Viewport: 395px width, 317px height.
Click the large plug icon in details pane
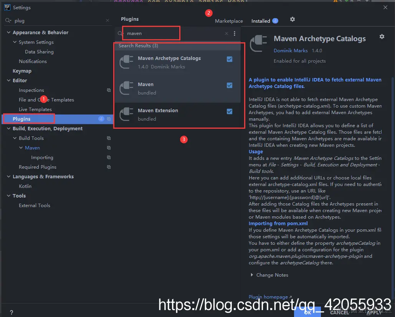258,44
